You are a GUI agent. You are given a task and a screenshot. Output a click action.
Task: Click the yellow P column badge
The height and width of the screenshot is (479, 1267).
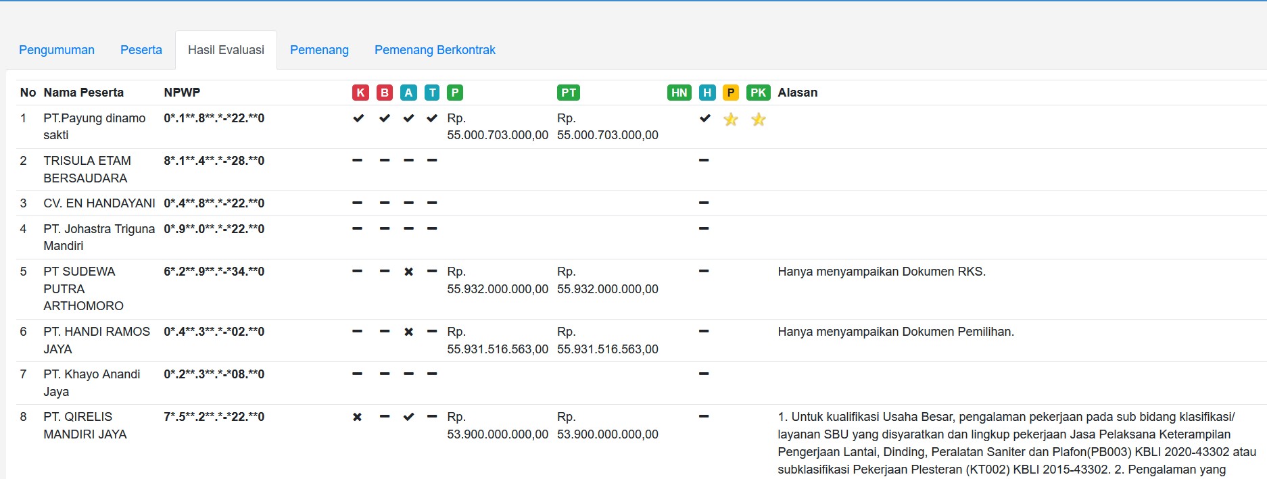click(731, 93)
